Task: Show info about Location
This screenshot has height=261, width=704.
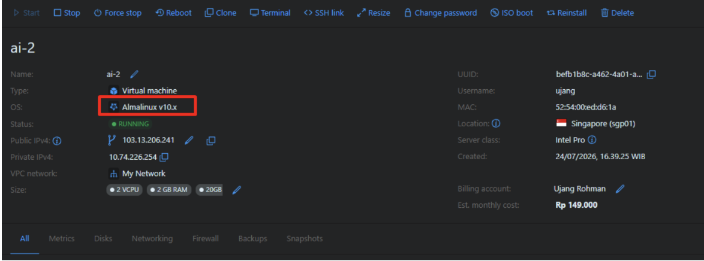Action: tap(496, 123)
